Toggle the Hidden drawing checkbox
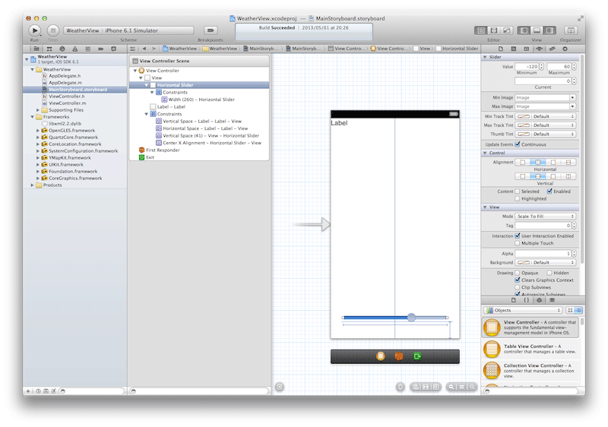Image resolution: width=608 pixels, height=427 pixels. pos(549,273)
